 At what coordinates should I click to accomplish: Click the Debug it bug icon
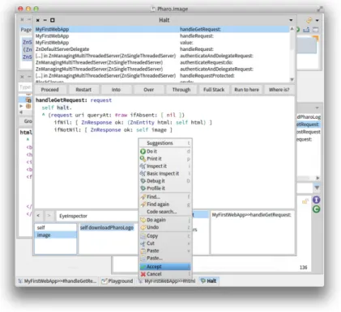tap(143, 181)
